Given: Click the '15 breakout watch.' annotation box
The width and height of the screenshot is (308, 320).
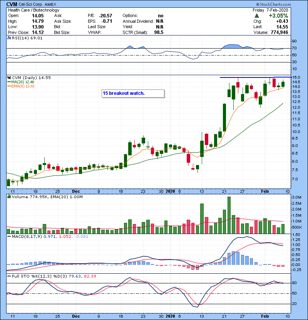Looking at the screenshot, I should [x=133, y=93].
